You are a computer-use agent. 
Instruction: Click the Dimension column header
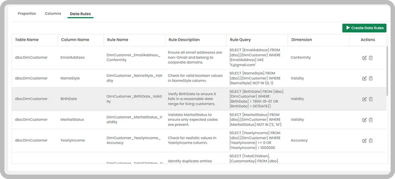click(301, 40)
